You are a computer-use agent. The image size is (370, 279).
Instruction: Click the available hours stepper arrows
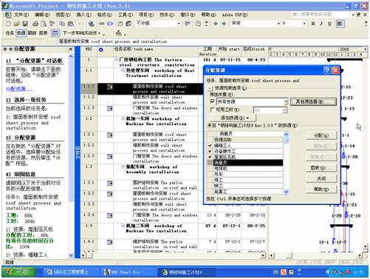click(x=285, y=110)
